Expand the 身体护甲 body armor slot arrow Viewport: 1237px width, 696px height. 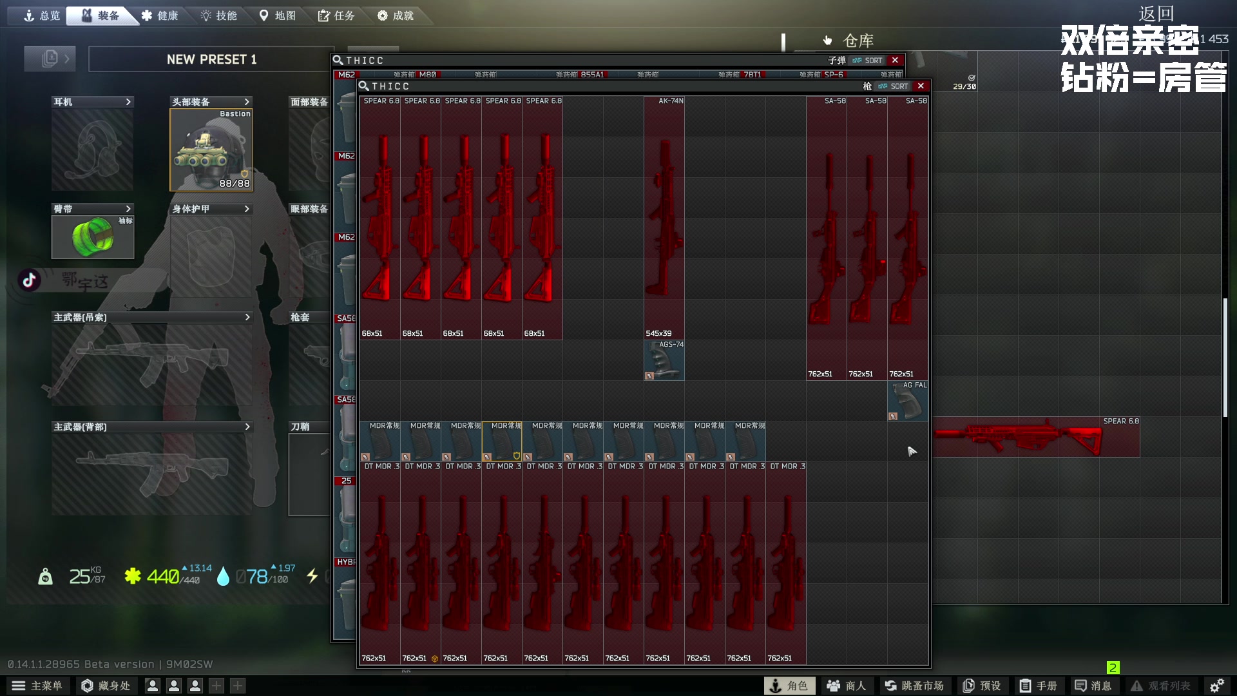tap(247, 209)
